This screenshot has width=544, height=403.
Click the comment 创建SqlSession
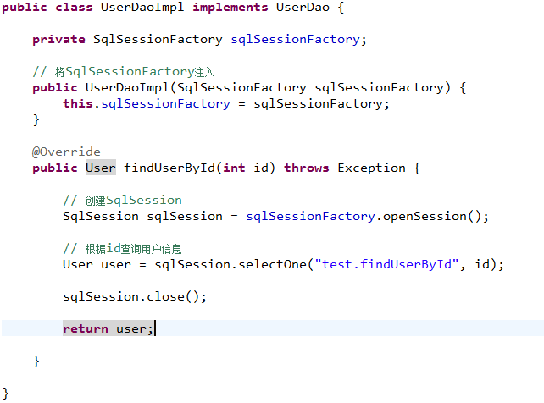click(122, 201)
